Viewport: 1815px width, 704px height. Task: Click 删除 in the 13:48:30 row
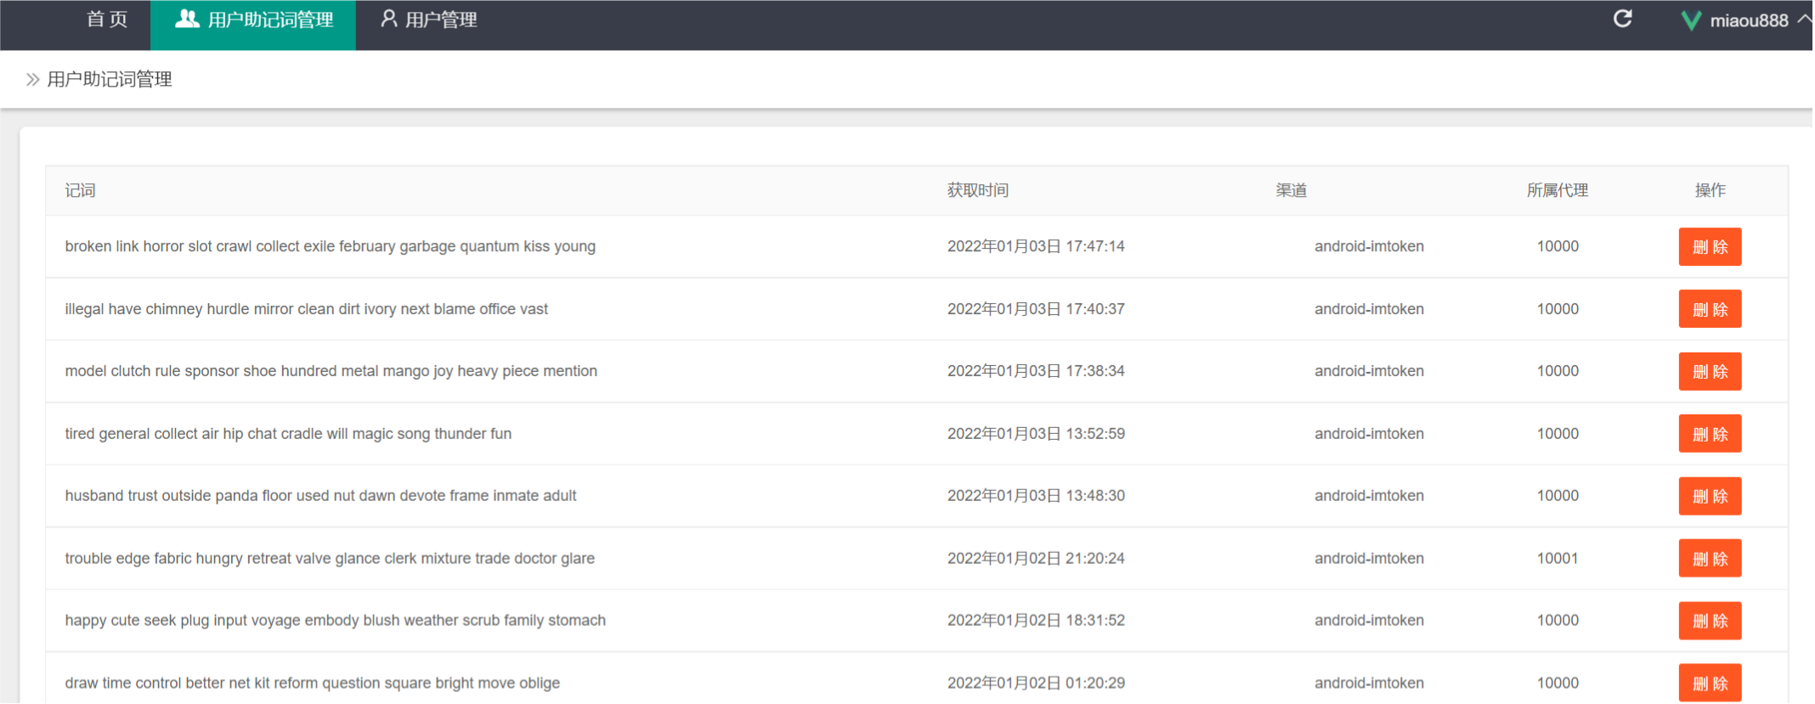coord(1709,496)
